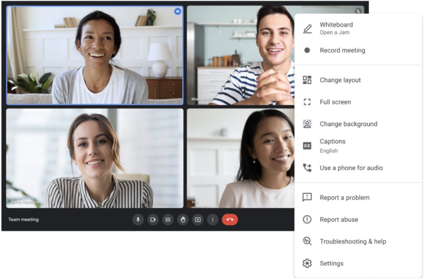Turn off the camera

coord(153,219)
